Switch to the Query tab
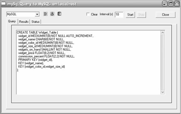 [12, 21]
